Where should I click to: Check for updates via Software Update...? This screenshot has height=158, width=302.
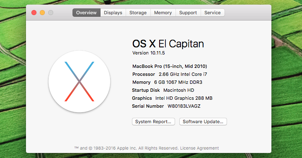203,122
